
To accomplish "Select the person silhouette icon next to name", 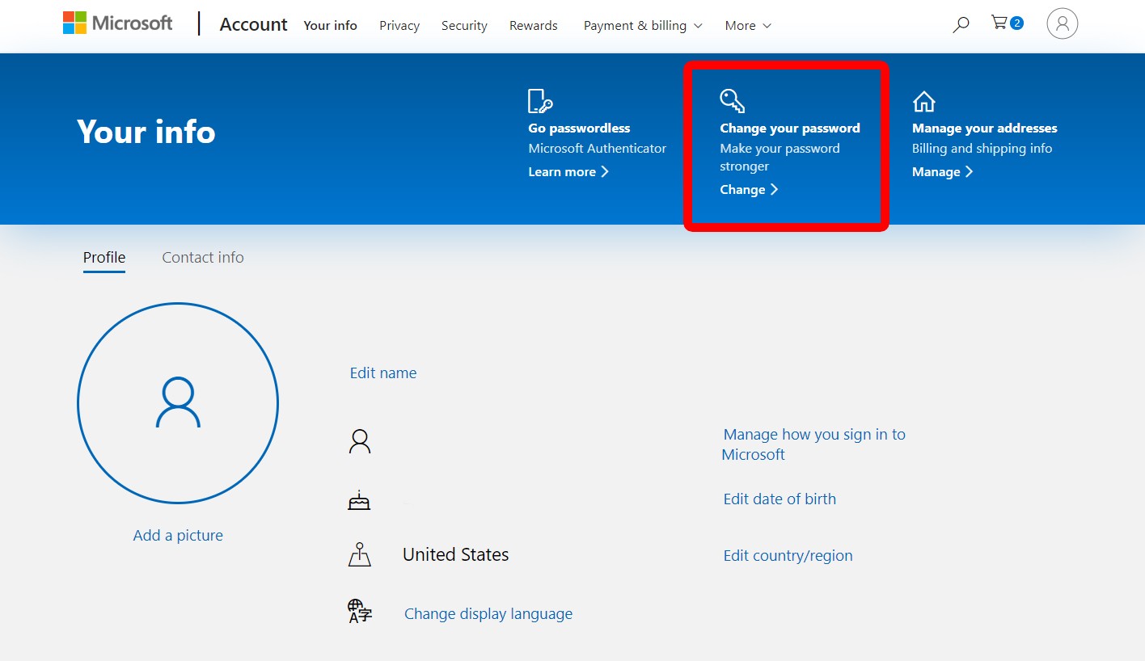I will click(359, 440).
